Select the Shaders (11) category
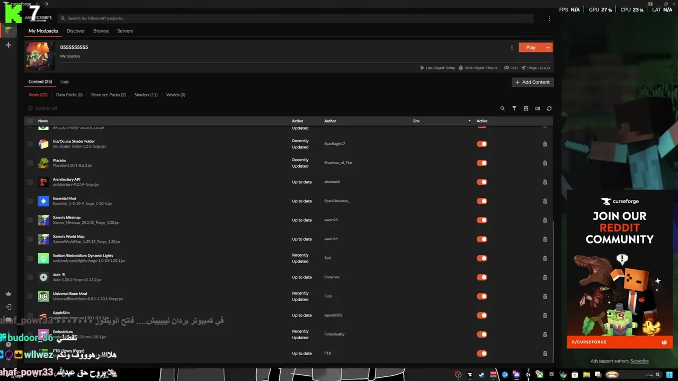The height and width of the screenshot is (381, 678). [146, 95]
